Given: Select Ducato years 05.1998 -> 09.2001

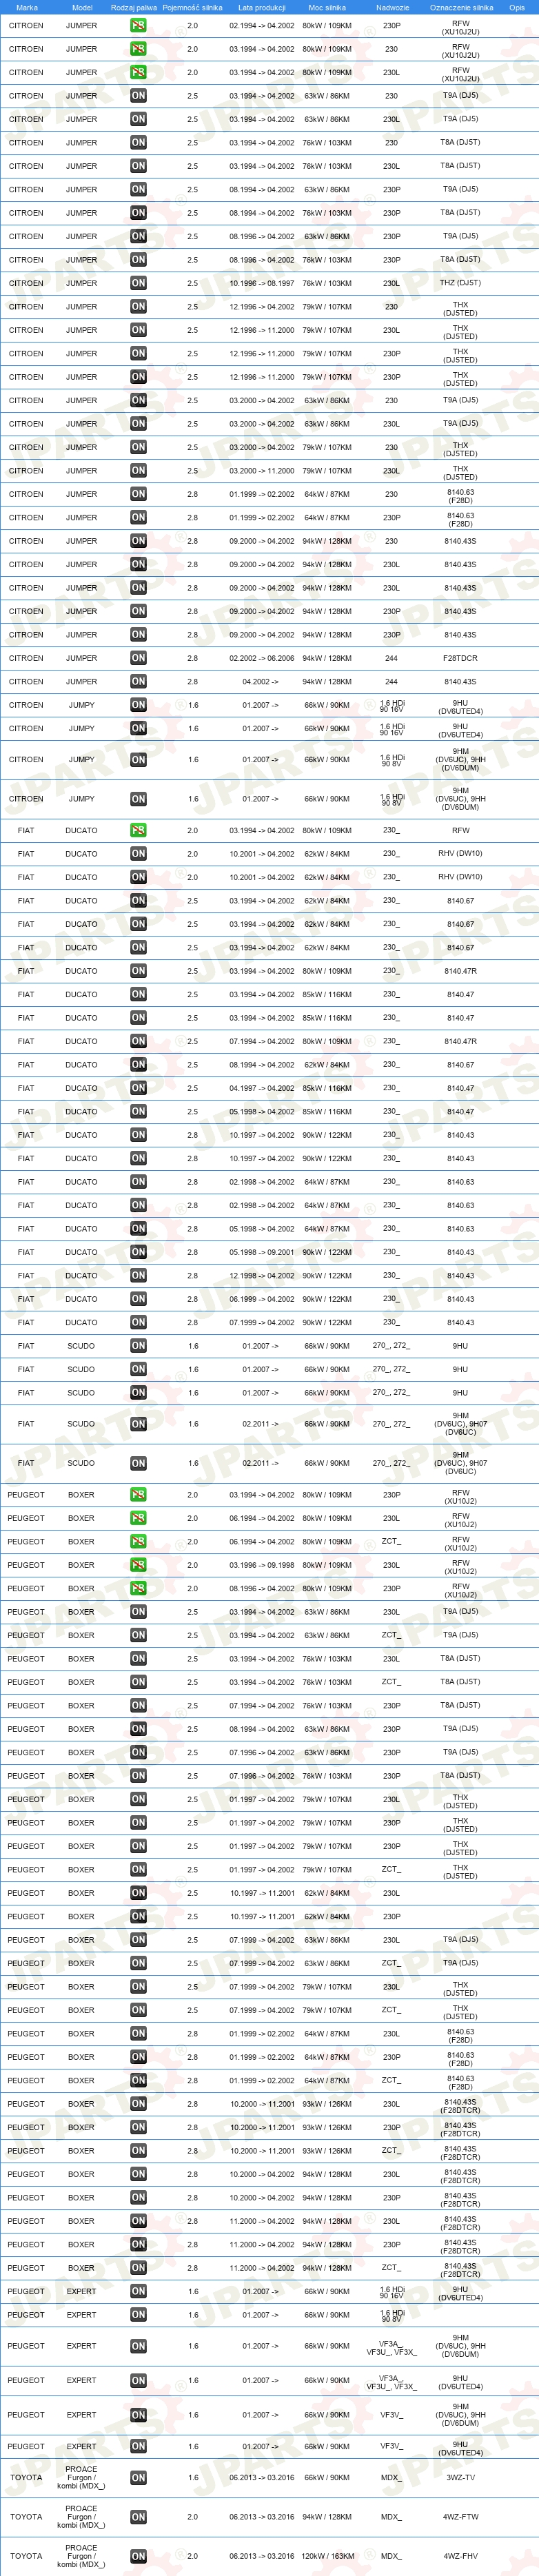Looking at the screenshot, I should 262,1252.
